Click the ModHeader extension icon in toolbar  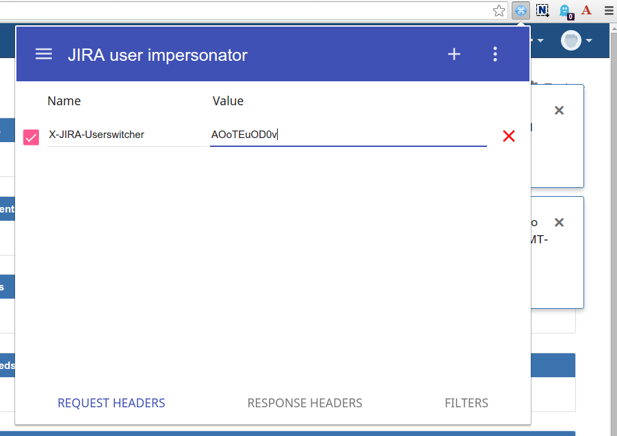pos(521,10)
